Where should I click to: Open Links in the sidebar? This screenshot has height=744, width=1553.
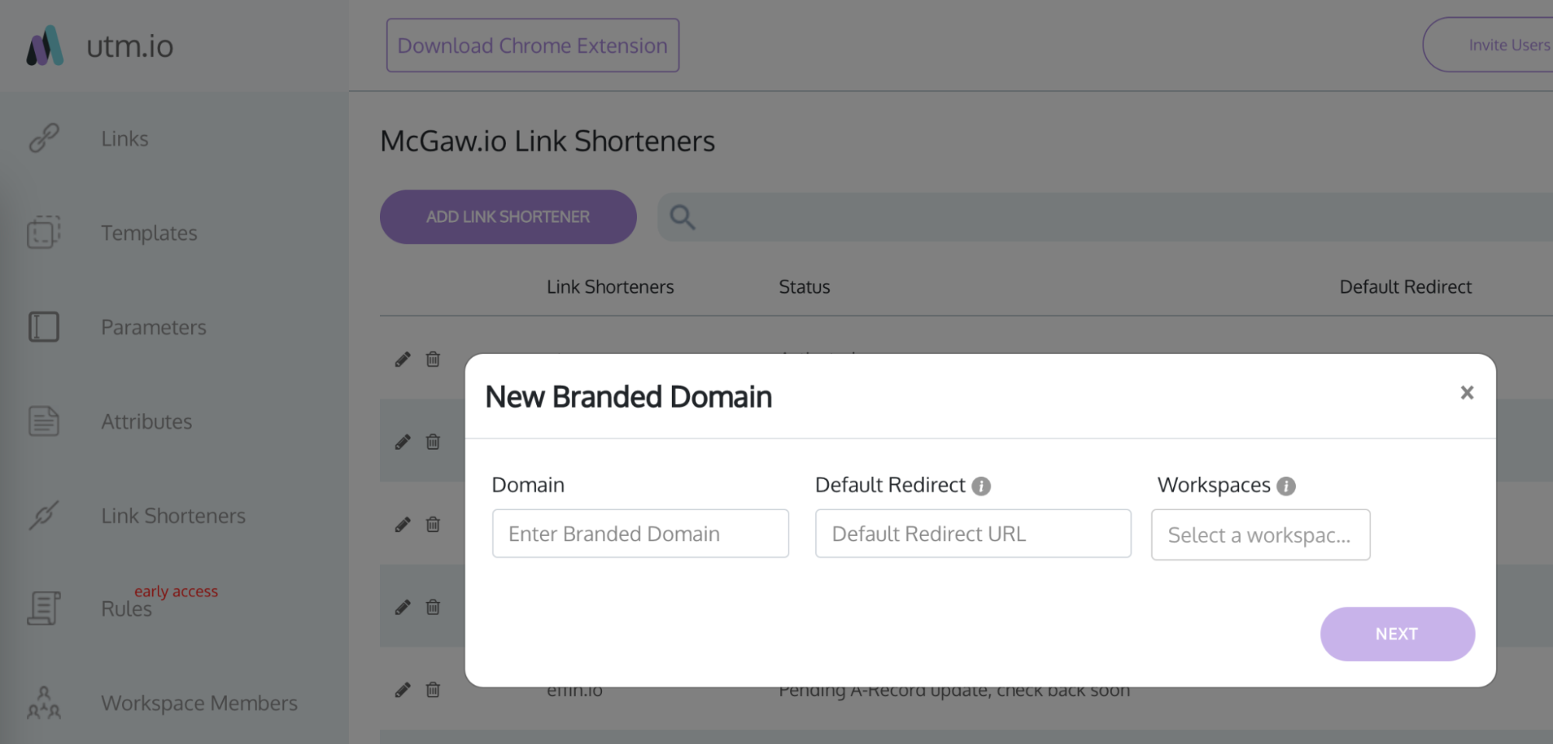click(x=124, y=139)
